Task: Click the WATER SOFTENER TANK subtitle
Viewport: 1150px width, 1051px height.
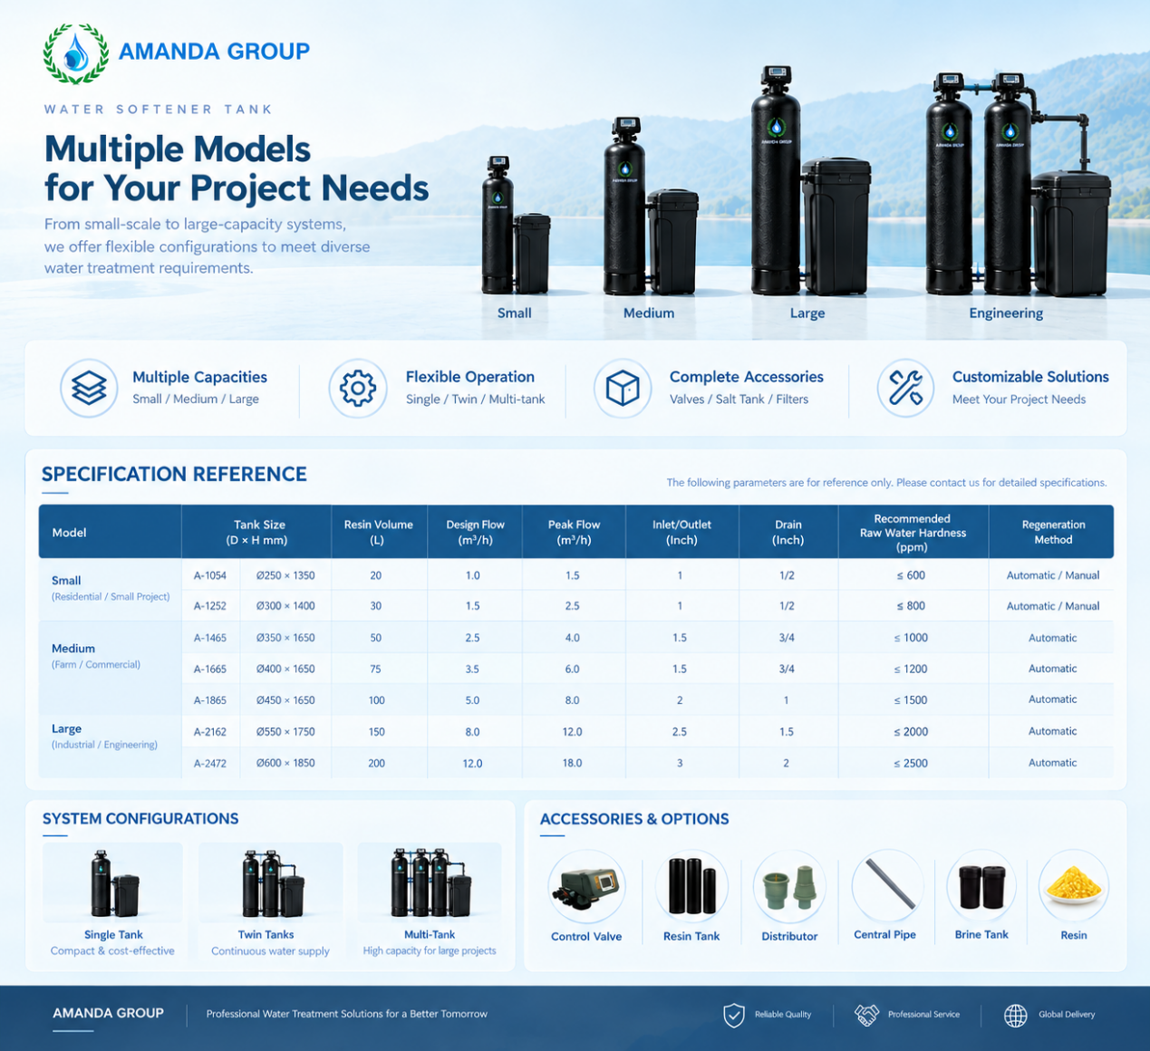Action: tap(159, 110)
